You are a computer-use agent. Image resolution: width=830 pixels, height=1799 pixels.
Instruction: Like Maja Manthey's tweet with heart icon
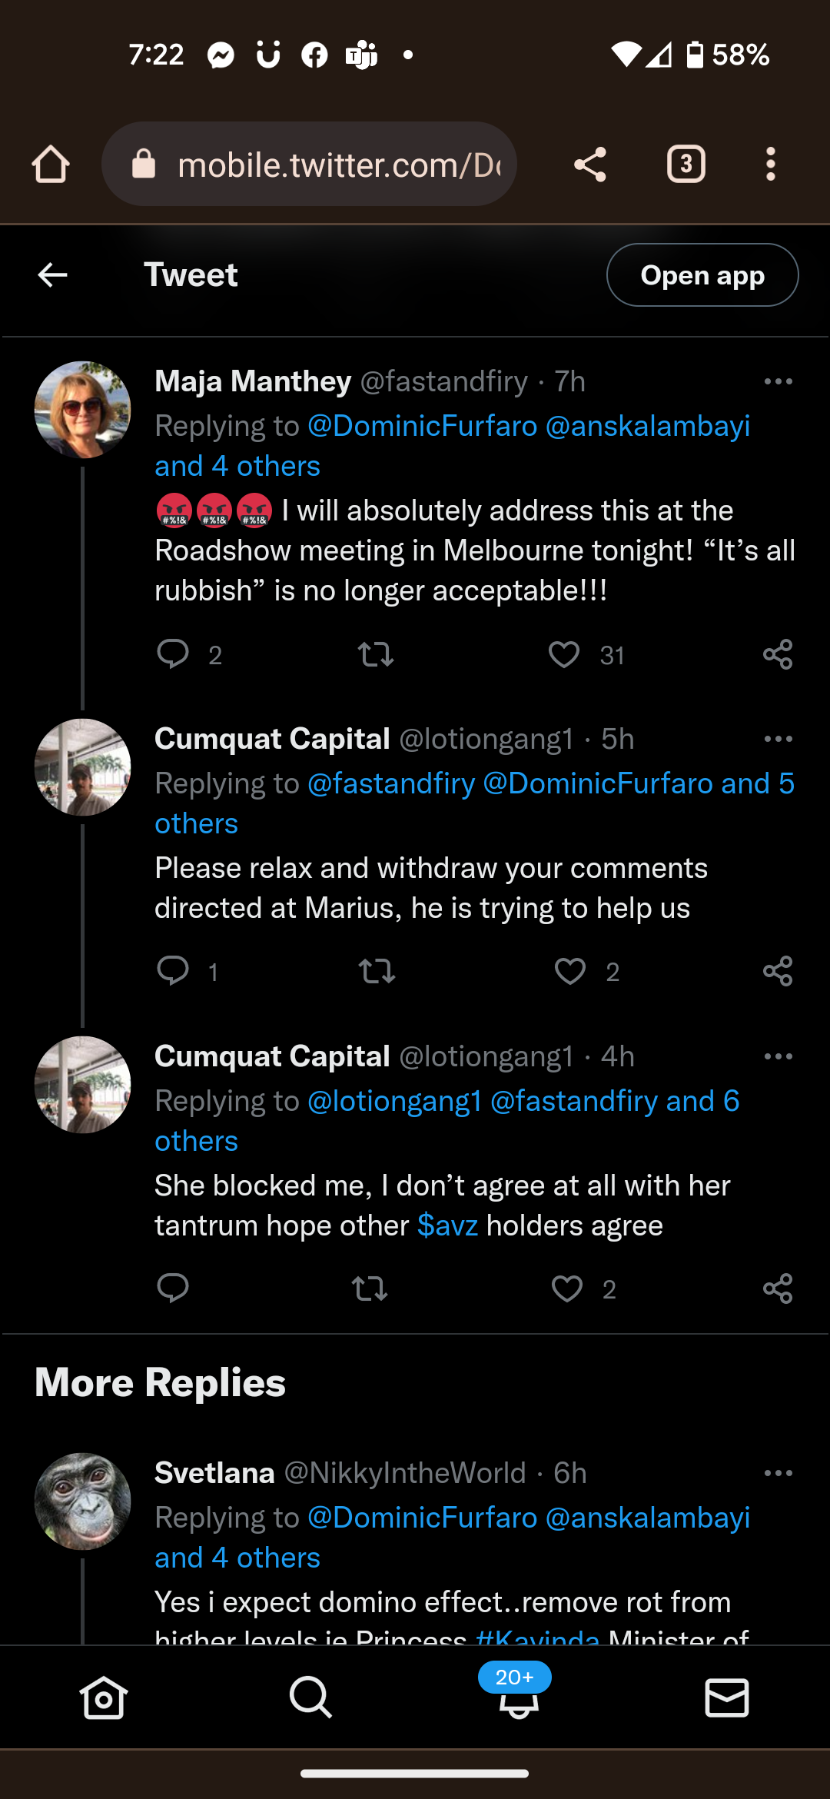(x=564, y=654)
